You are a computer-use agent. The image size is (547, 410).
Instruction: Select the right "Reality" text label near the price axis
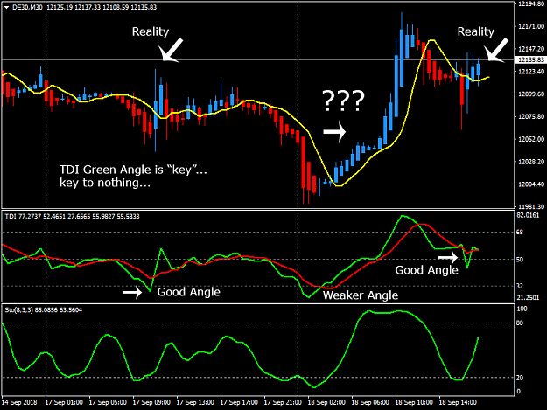point(476,31)
